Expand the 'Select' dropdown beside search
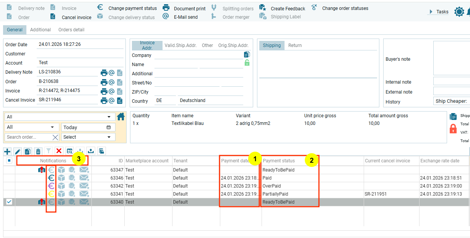 (x=88, y=137)
